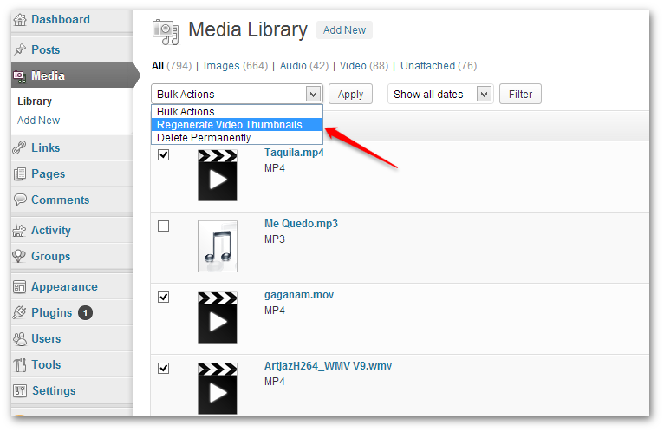The width and height of the screenshot is (664, 432).
Task: Open ArtjazH264_WMV V9.wmv title link
Action: 329,366
